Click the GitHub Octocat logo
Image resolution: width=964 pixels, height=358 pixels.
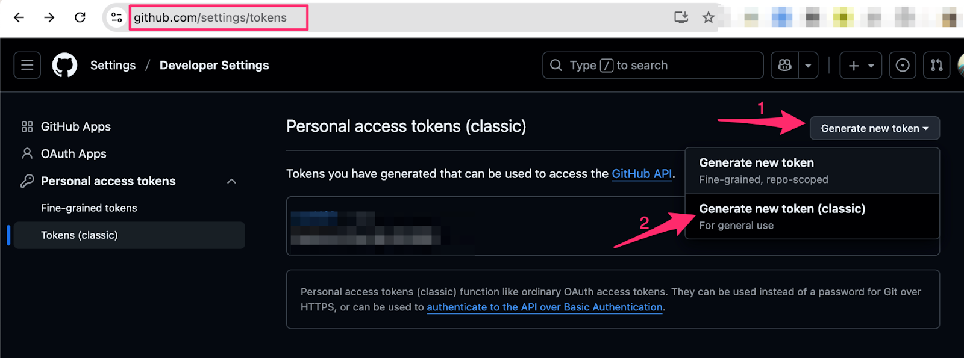64,65
